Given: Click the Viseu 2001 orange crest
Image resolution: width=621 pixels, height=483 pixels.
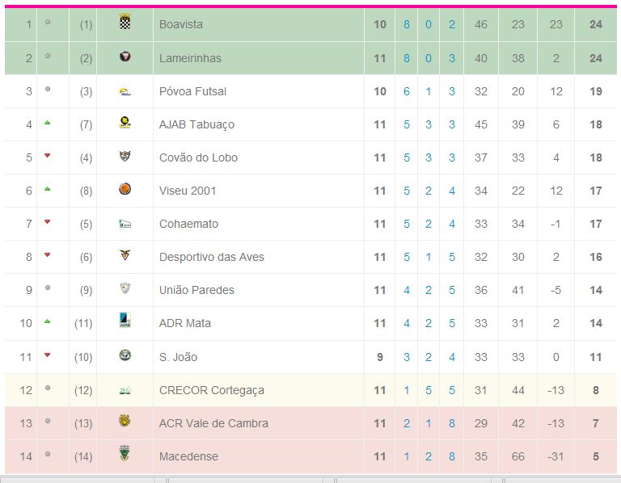Looking at the screenshot, I should [x=125, y=190].
